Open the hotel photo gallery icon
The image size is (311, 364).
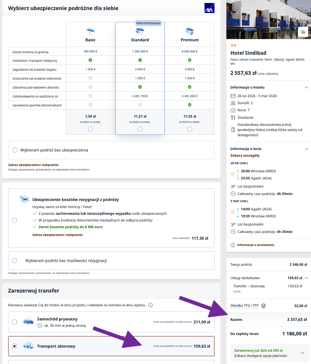(x=303, y=32)
